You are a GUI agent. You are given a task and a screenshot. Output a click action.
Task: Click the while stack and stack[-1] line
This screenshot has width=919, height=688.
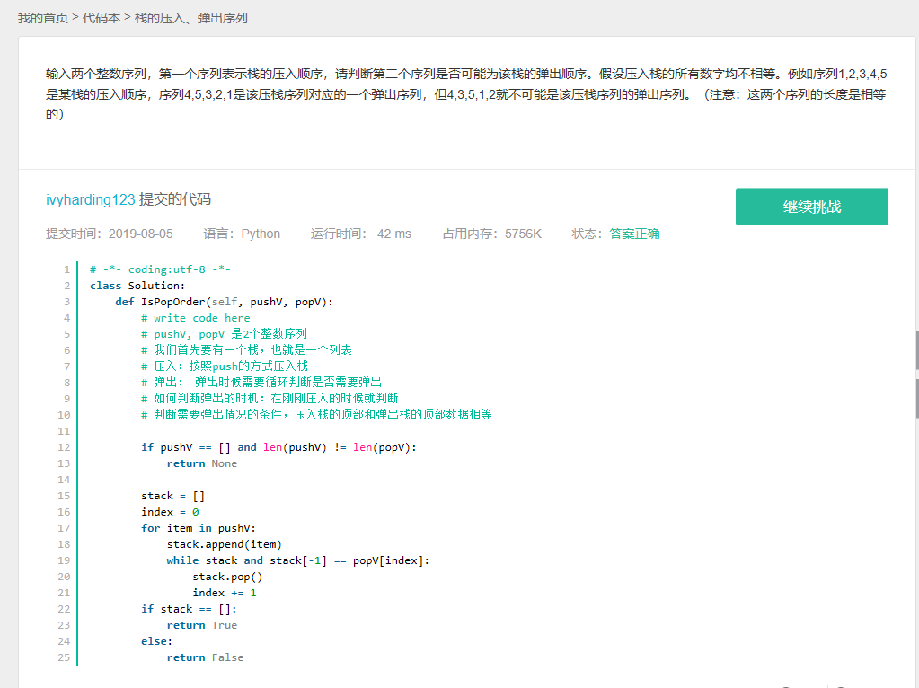(x=297, y=560)
